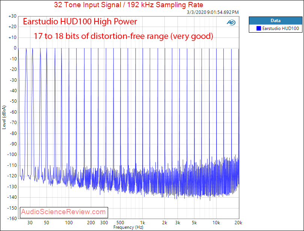Click the 1k frequency tick label
304x231 pixels.
(x=143, y=223)
